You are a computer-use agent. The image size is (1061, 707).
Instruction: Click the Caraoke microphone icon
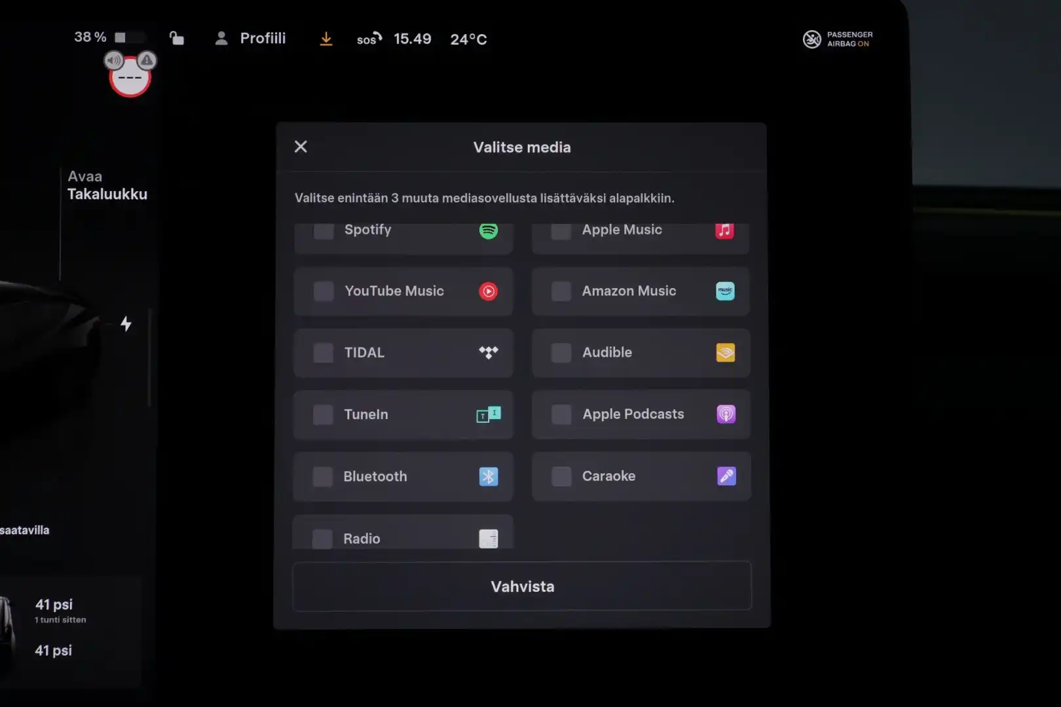(727, 476)
